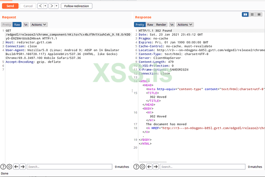Viewport: 265px width, 177px height.
Task: Click the Location header in response
Action: 202,50
